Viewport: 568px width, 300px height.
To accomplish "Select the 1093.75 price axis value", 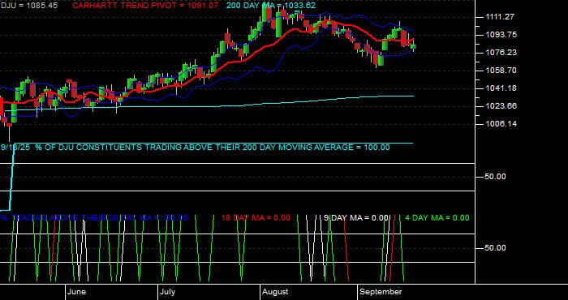I will 501,35.
